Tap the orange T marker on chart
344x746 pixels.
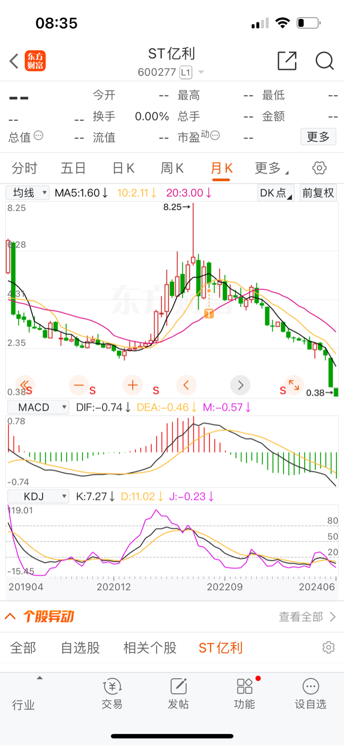(x=209, y=314)
